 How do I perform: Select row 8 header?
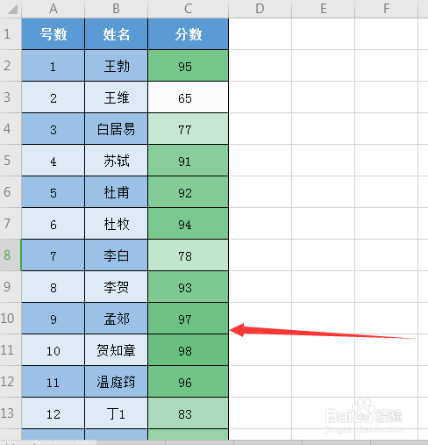11,255
